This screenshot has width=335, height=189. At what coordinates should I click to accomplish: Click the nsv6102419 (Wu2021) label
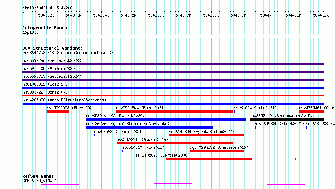point(255,108)
